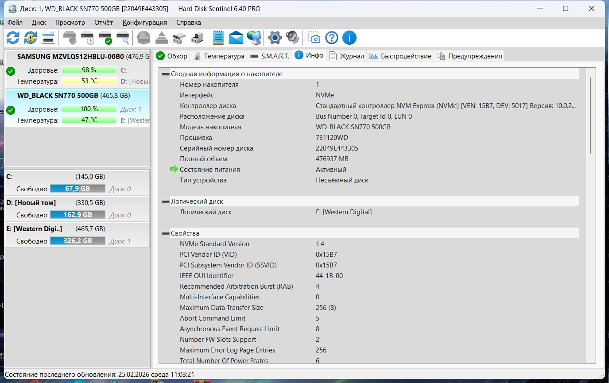The image size is (609, 383).
Task: Click the gray drive enclosure toolbar icon
Action: point(179,38)
